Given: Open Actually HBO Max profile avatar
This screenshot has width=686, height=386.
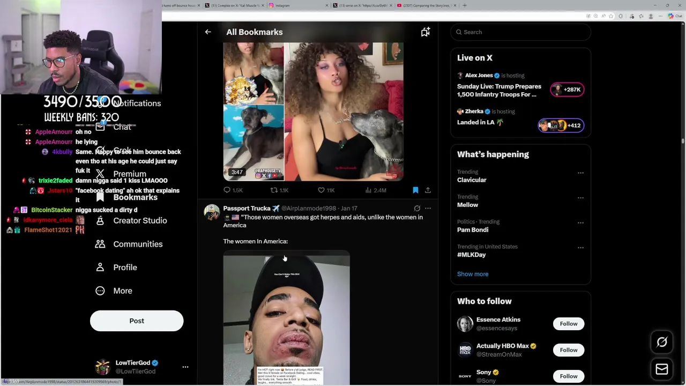Looking at the screenshot, I should coord(465,350).
